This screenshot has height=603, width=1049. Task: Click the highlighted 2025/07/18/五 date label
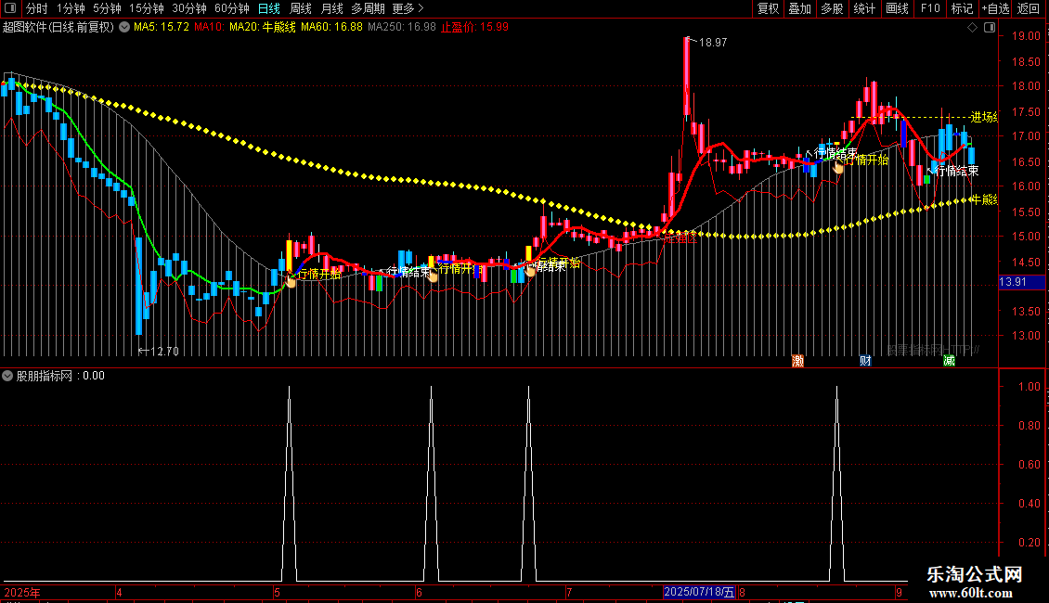coord(698,592)
